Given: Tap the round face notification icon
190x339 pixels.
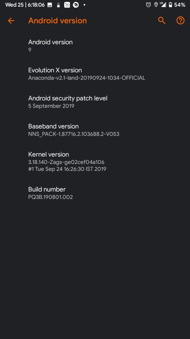Looking at the screenshot, I should [x=67, y=5].
